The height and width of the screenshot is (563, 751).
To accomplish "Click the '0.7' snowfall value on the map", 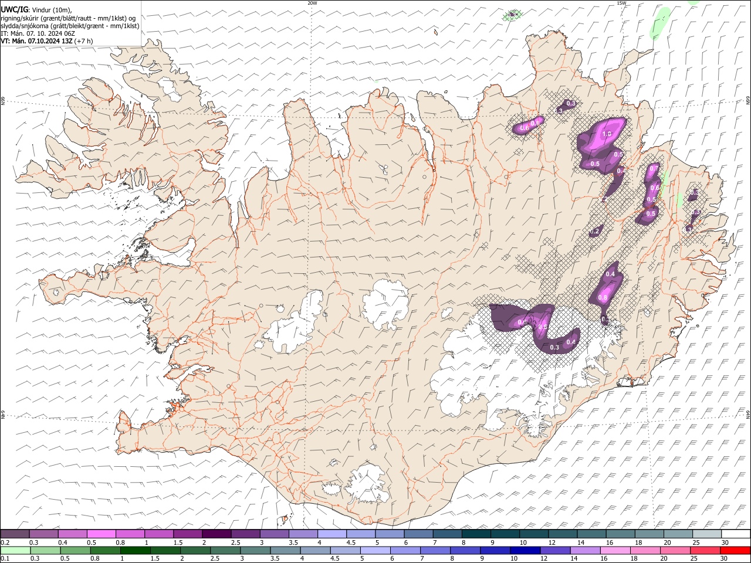I will coord(654,168).
